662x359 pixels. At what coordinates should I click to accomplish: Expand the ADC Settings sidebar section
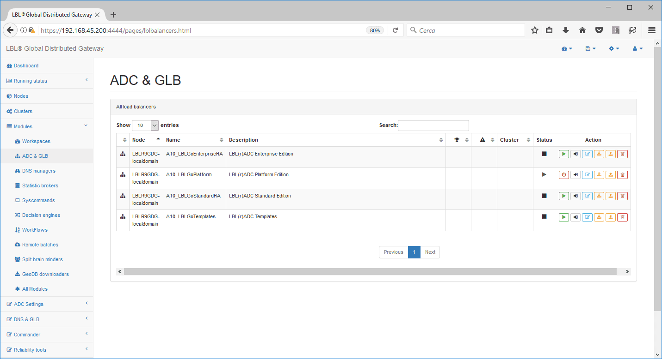[x=46, y=304]
